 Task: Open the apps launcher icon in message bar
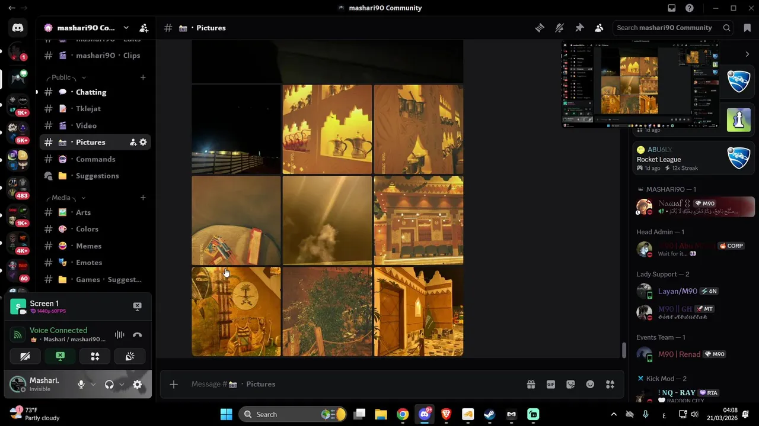pyautogui.click(x=610, y=384)
